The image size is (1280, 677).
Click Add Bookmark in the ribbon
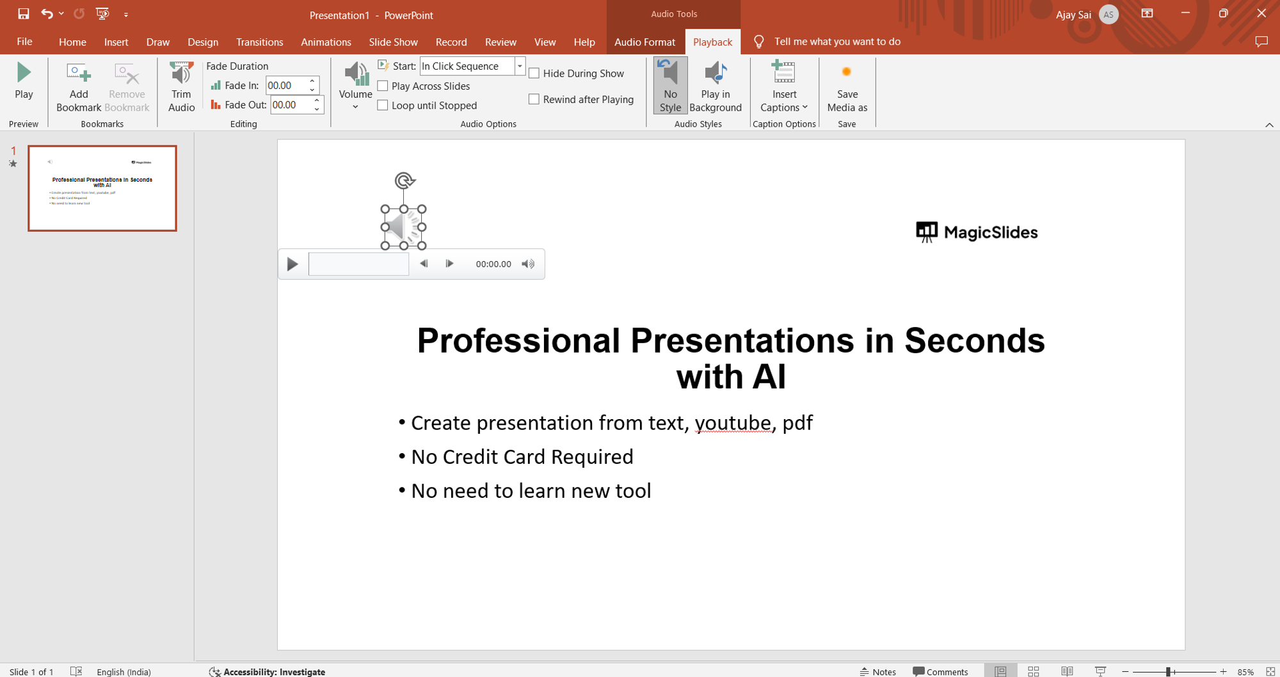[79, 88]
